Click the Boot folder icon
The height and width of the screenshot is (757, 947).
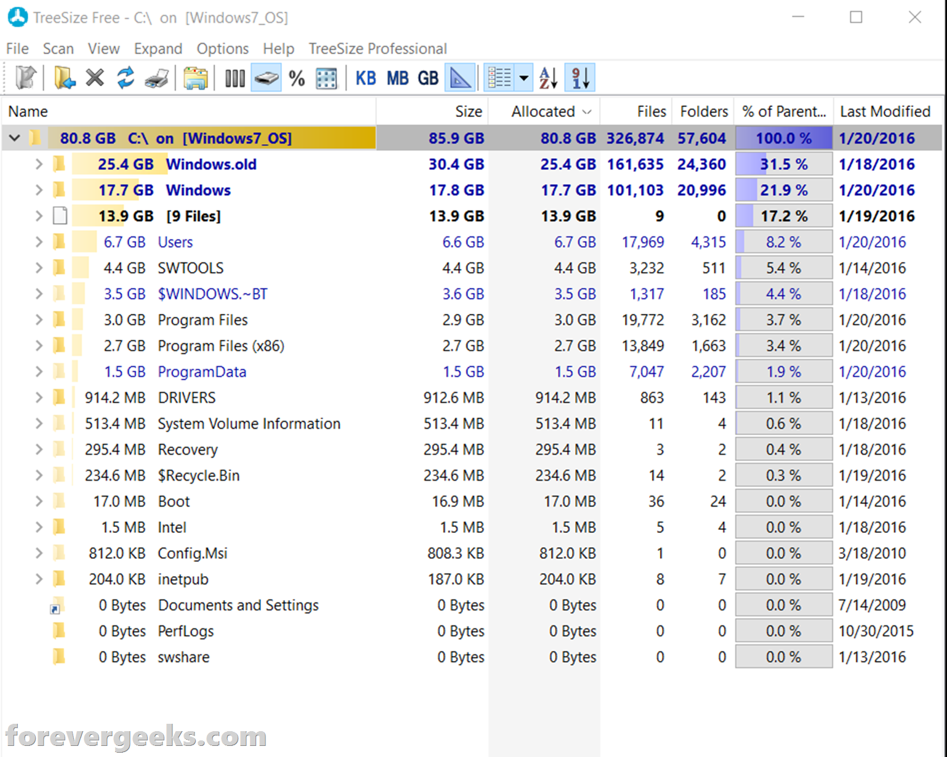click(58, 501)
